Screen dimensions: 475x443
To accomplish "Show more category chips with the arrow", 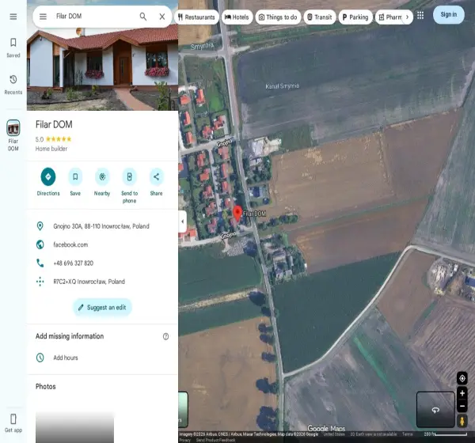I will point(408,17).
